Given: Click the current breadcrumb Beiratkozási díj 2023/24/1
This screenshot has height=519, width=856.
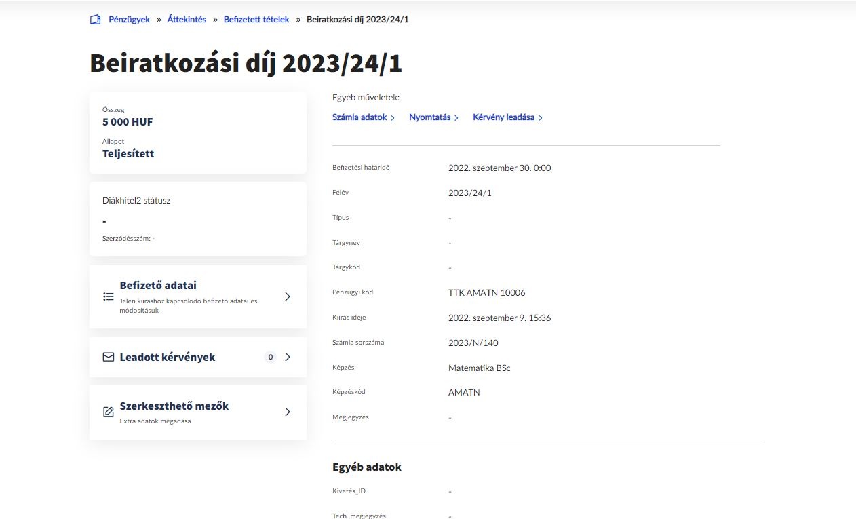Looking at the screenshot, I should [358, 20].
